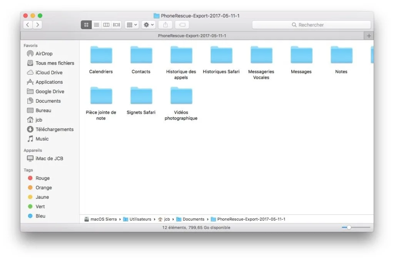
Task: Add a new tab with plus button
Action: (369, 36)
